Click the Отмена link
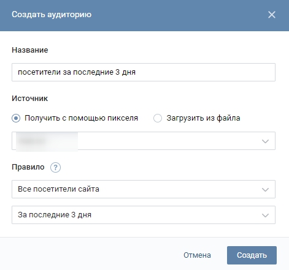The image size is (289, 270). [x=197, y=255]
